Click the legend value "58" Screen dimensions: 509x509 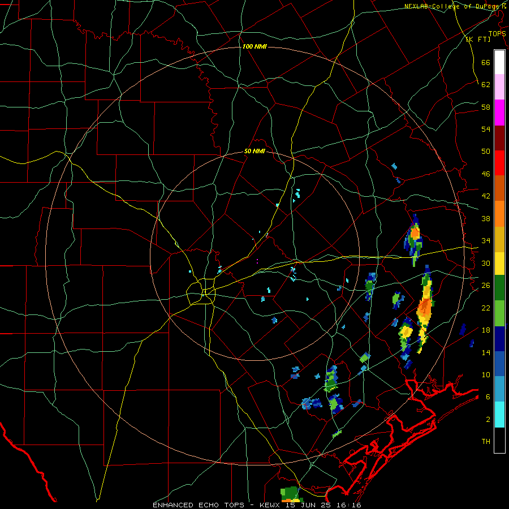pos(486,107)
